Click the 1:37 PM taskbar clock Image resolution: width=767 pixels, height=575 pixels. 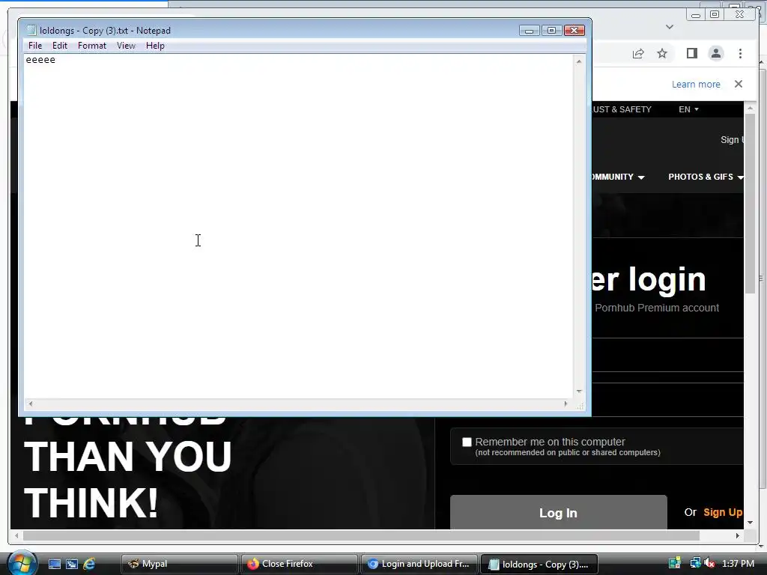738,564
